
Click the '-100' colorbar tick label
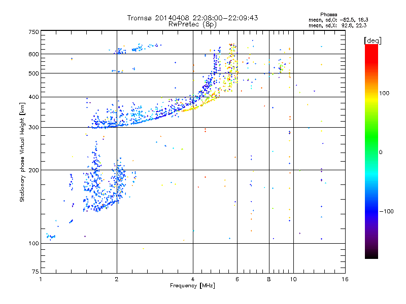coord(386,211)
